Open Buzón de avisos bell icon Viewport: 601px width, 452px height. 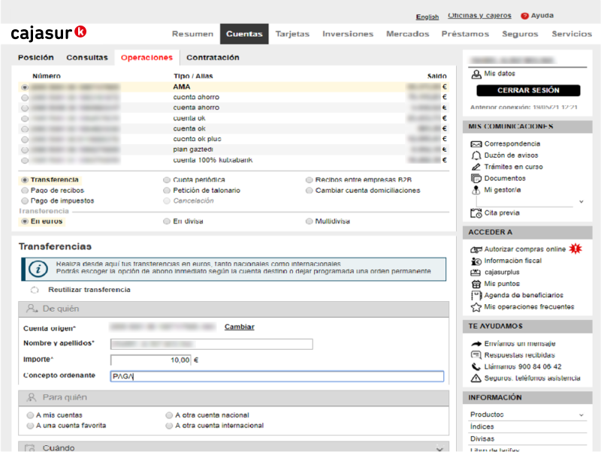(476, 155)
